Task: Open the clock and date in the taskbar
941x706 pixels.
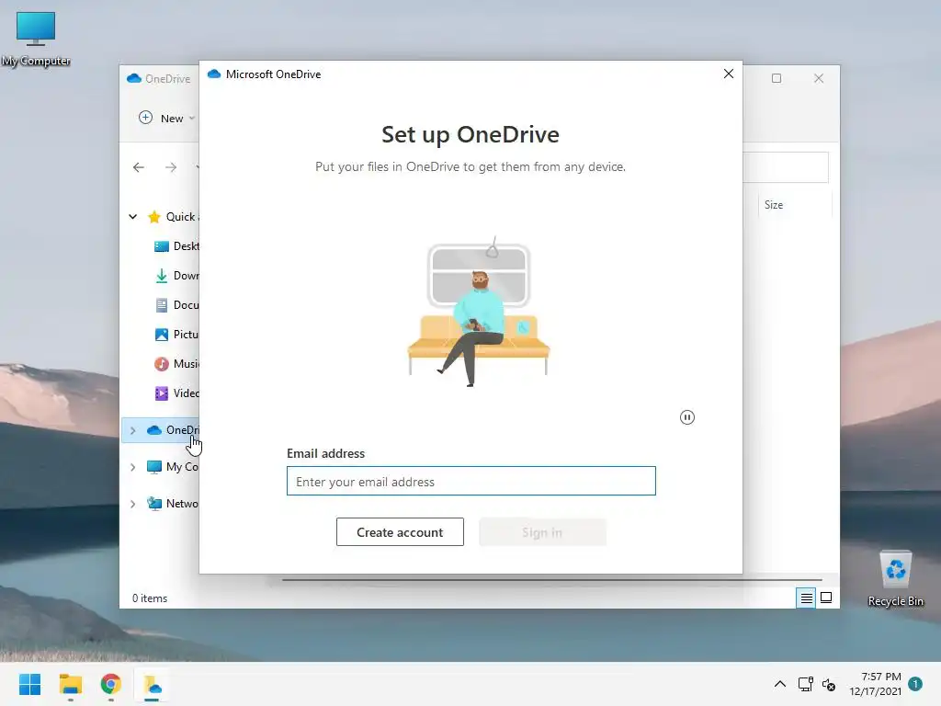Action: click(875, 684)
